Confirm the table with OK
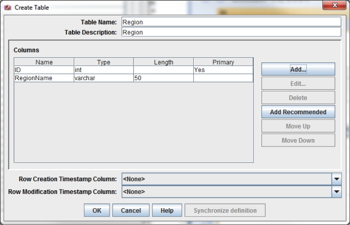 click(97, 210)
